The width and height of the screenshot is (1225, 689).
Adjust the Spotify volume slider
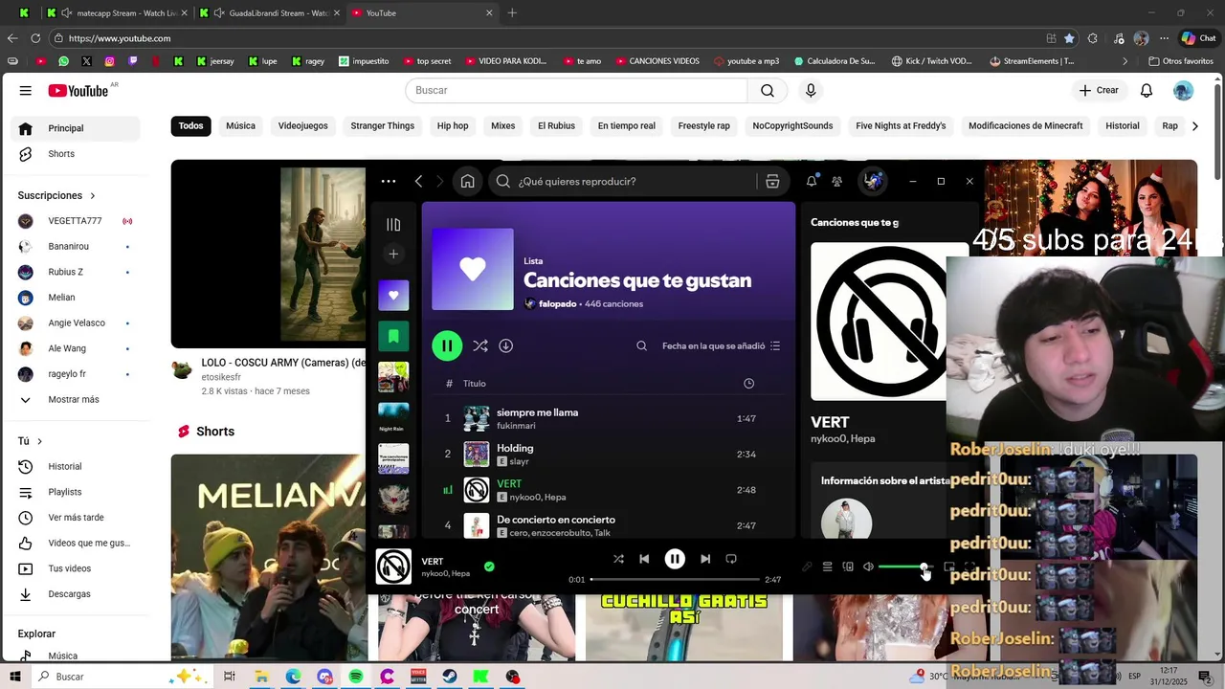(903, 567)
